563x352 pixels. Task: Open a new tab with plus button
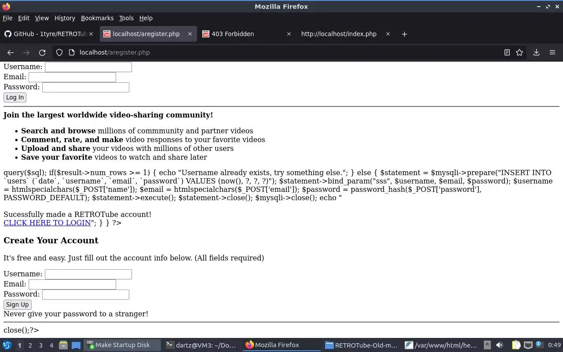pyautogui.click(x=404, y=34)
